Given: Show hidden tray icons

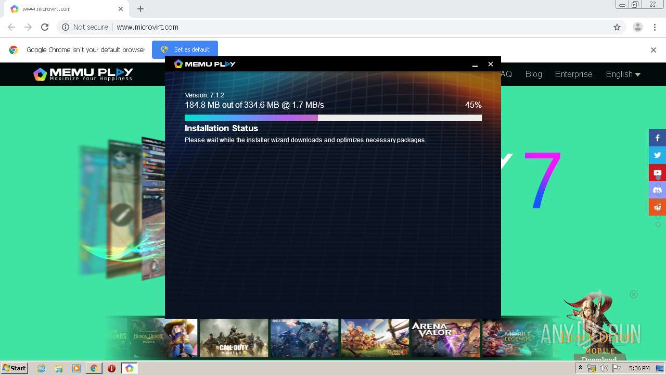Looking at the screenshot, I should (x=580, y=368).
